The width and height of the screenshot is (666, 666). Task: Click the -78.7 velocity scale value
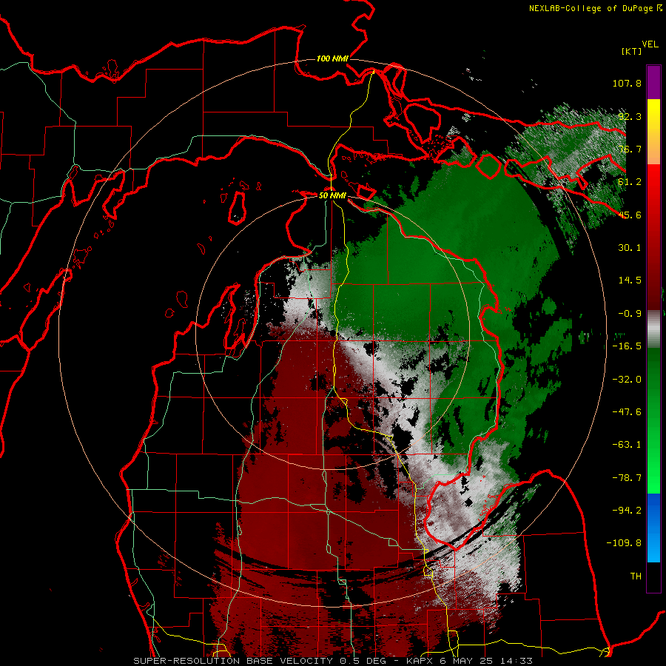(627, 478)
